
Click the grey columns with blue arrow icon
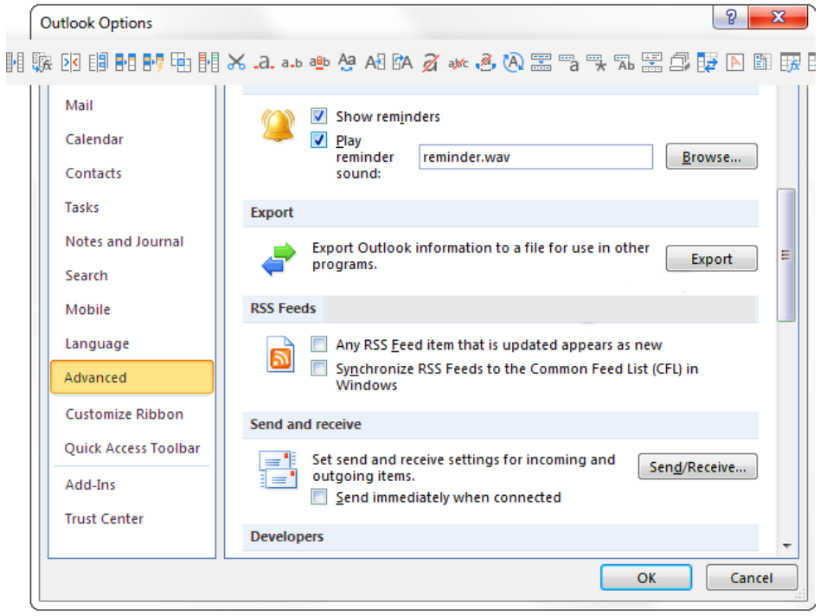click(15, 62)
